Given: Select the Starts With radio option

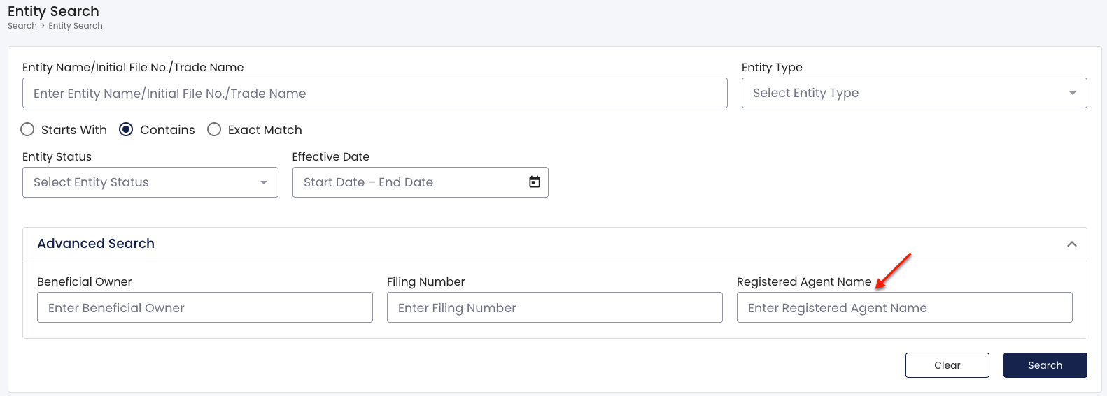Looking at the screenshot, I should tap(27, 129).
